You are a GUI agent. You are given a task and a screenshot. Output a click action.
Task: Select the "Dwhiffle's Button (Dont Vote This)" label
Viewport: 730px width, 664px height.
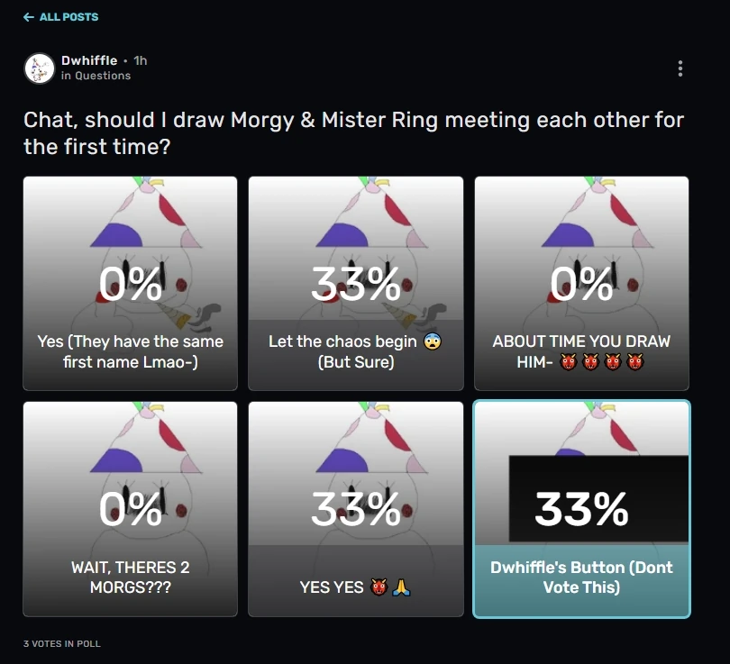pos(581,578)
